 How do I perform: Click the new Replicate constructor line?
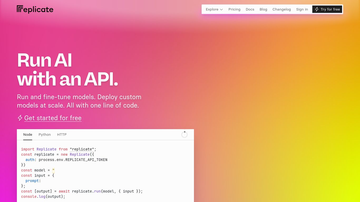[57, 154]
